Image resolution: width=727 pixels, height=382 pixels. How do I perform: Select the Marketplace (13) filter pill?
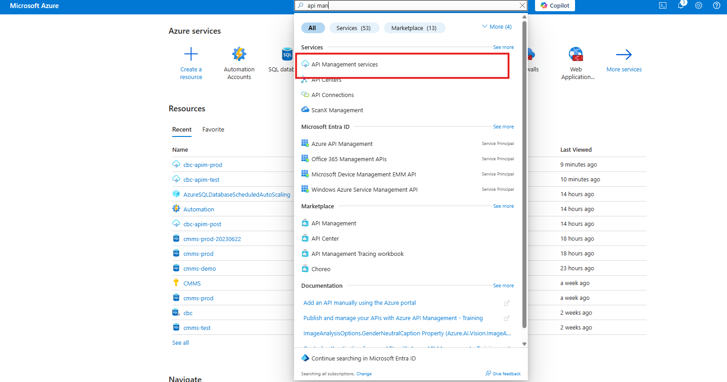click(x=414, y=28)
